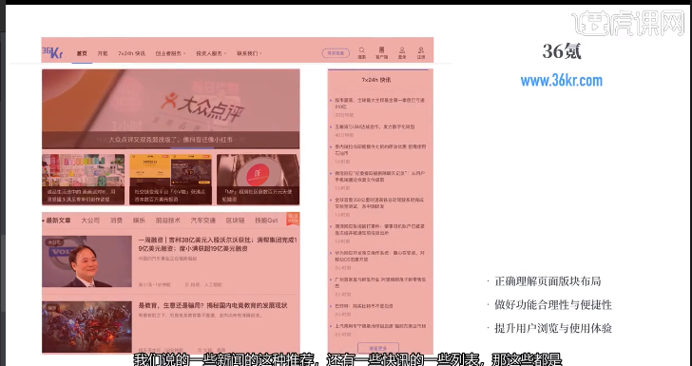Image resolution: width=692 pixels, height=366 pixels.
Task: Go to the 首页 nav tab
Action: (x=82, y=53)
